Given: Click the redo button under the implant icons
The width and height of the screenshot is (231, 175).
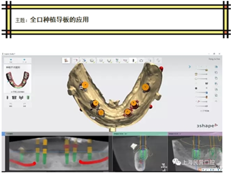Looking at the screenshot, I should point(25,105).
